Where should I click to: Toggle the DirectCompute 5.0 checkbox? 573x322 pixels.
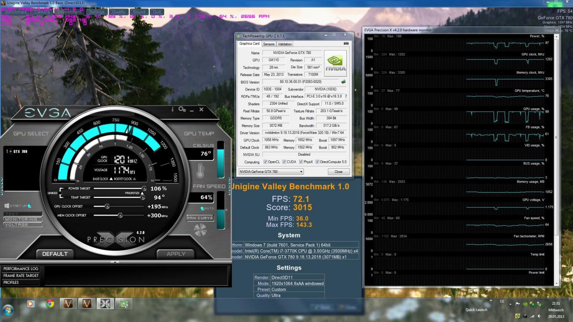coord(318,162)
